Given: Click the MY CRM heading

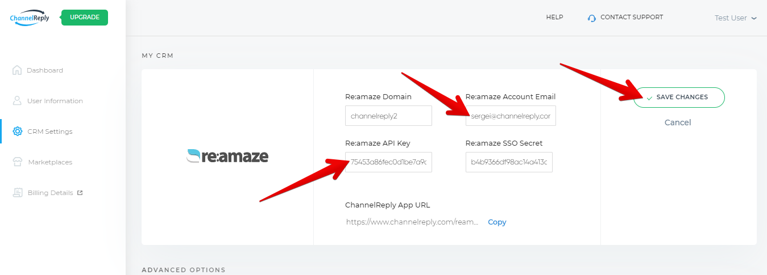Looking at the screenshot, I should coord(157,56).
